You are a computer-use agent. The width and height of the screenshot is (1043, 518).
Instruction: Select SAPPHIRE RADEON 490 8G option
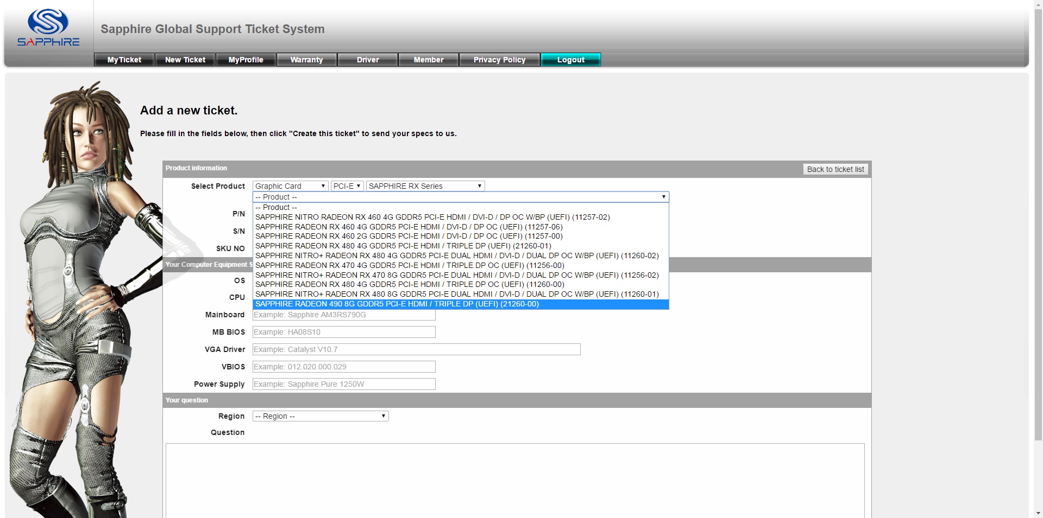[397, 304]
